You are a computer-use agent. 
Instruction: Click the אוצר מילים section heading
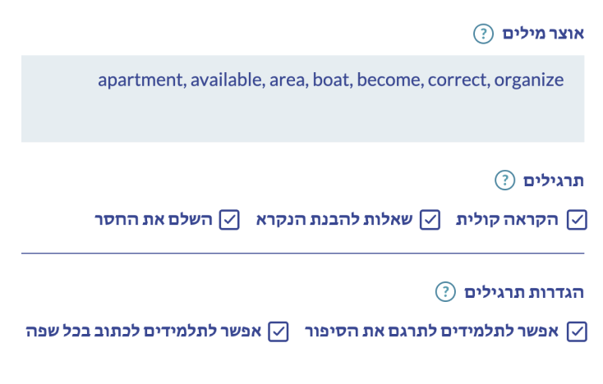pyautogui.click(x=543, y=34)
